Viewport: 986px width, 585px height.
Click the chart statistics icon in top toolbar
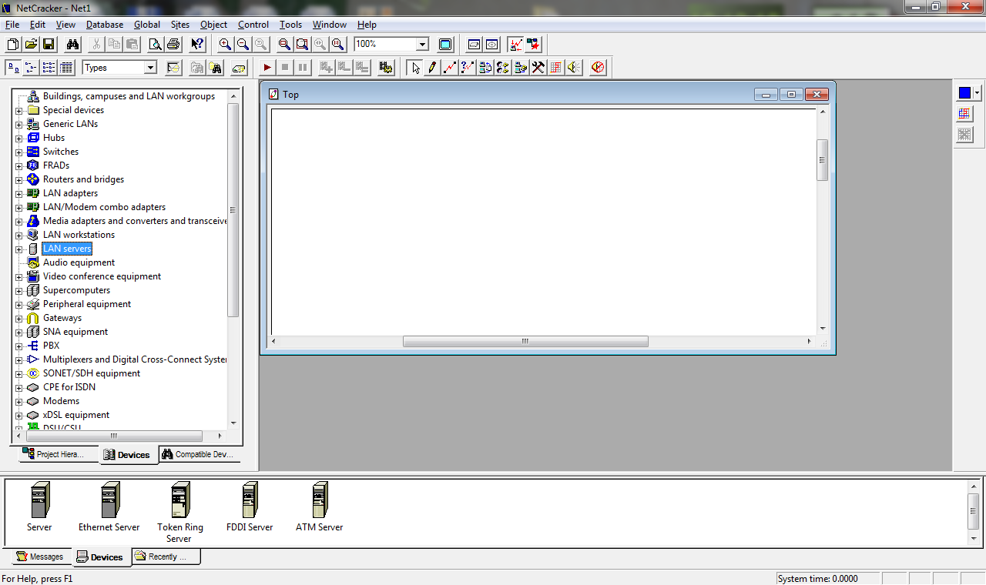pos(515,45)
